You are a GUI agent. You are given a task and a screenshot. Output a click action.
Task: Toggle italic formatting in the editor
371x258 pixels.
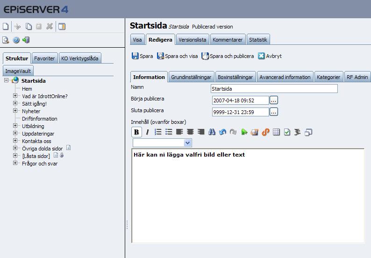pos(147,132)
